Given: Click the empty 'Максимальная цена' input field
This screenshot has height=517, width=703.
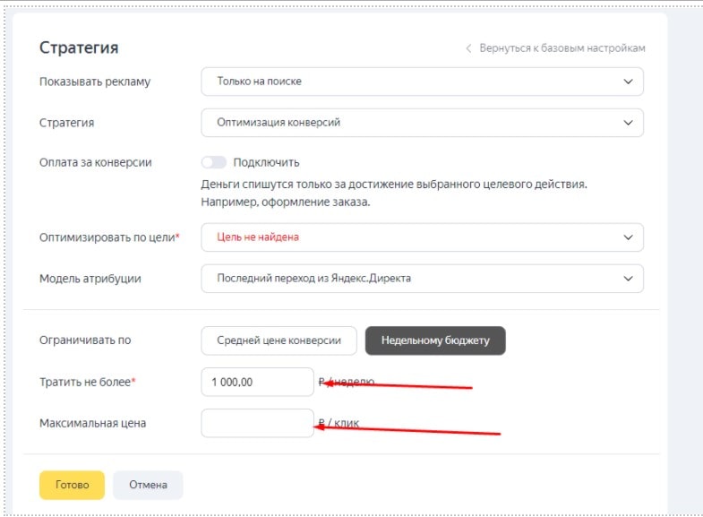Looking at the screenshot, I should click(257, 423).
